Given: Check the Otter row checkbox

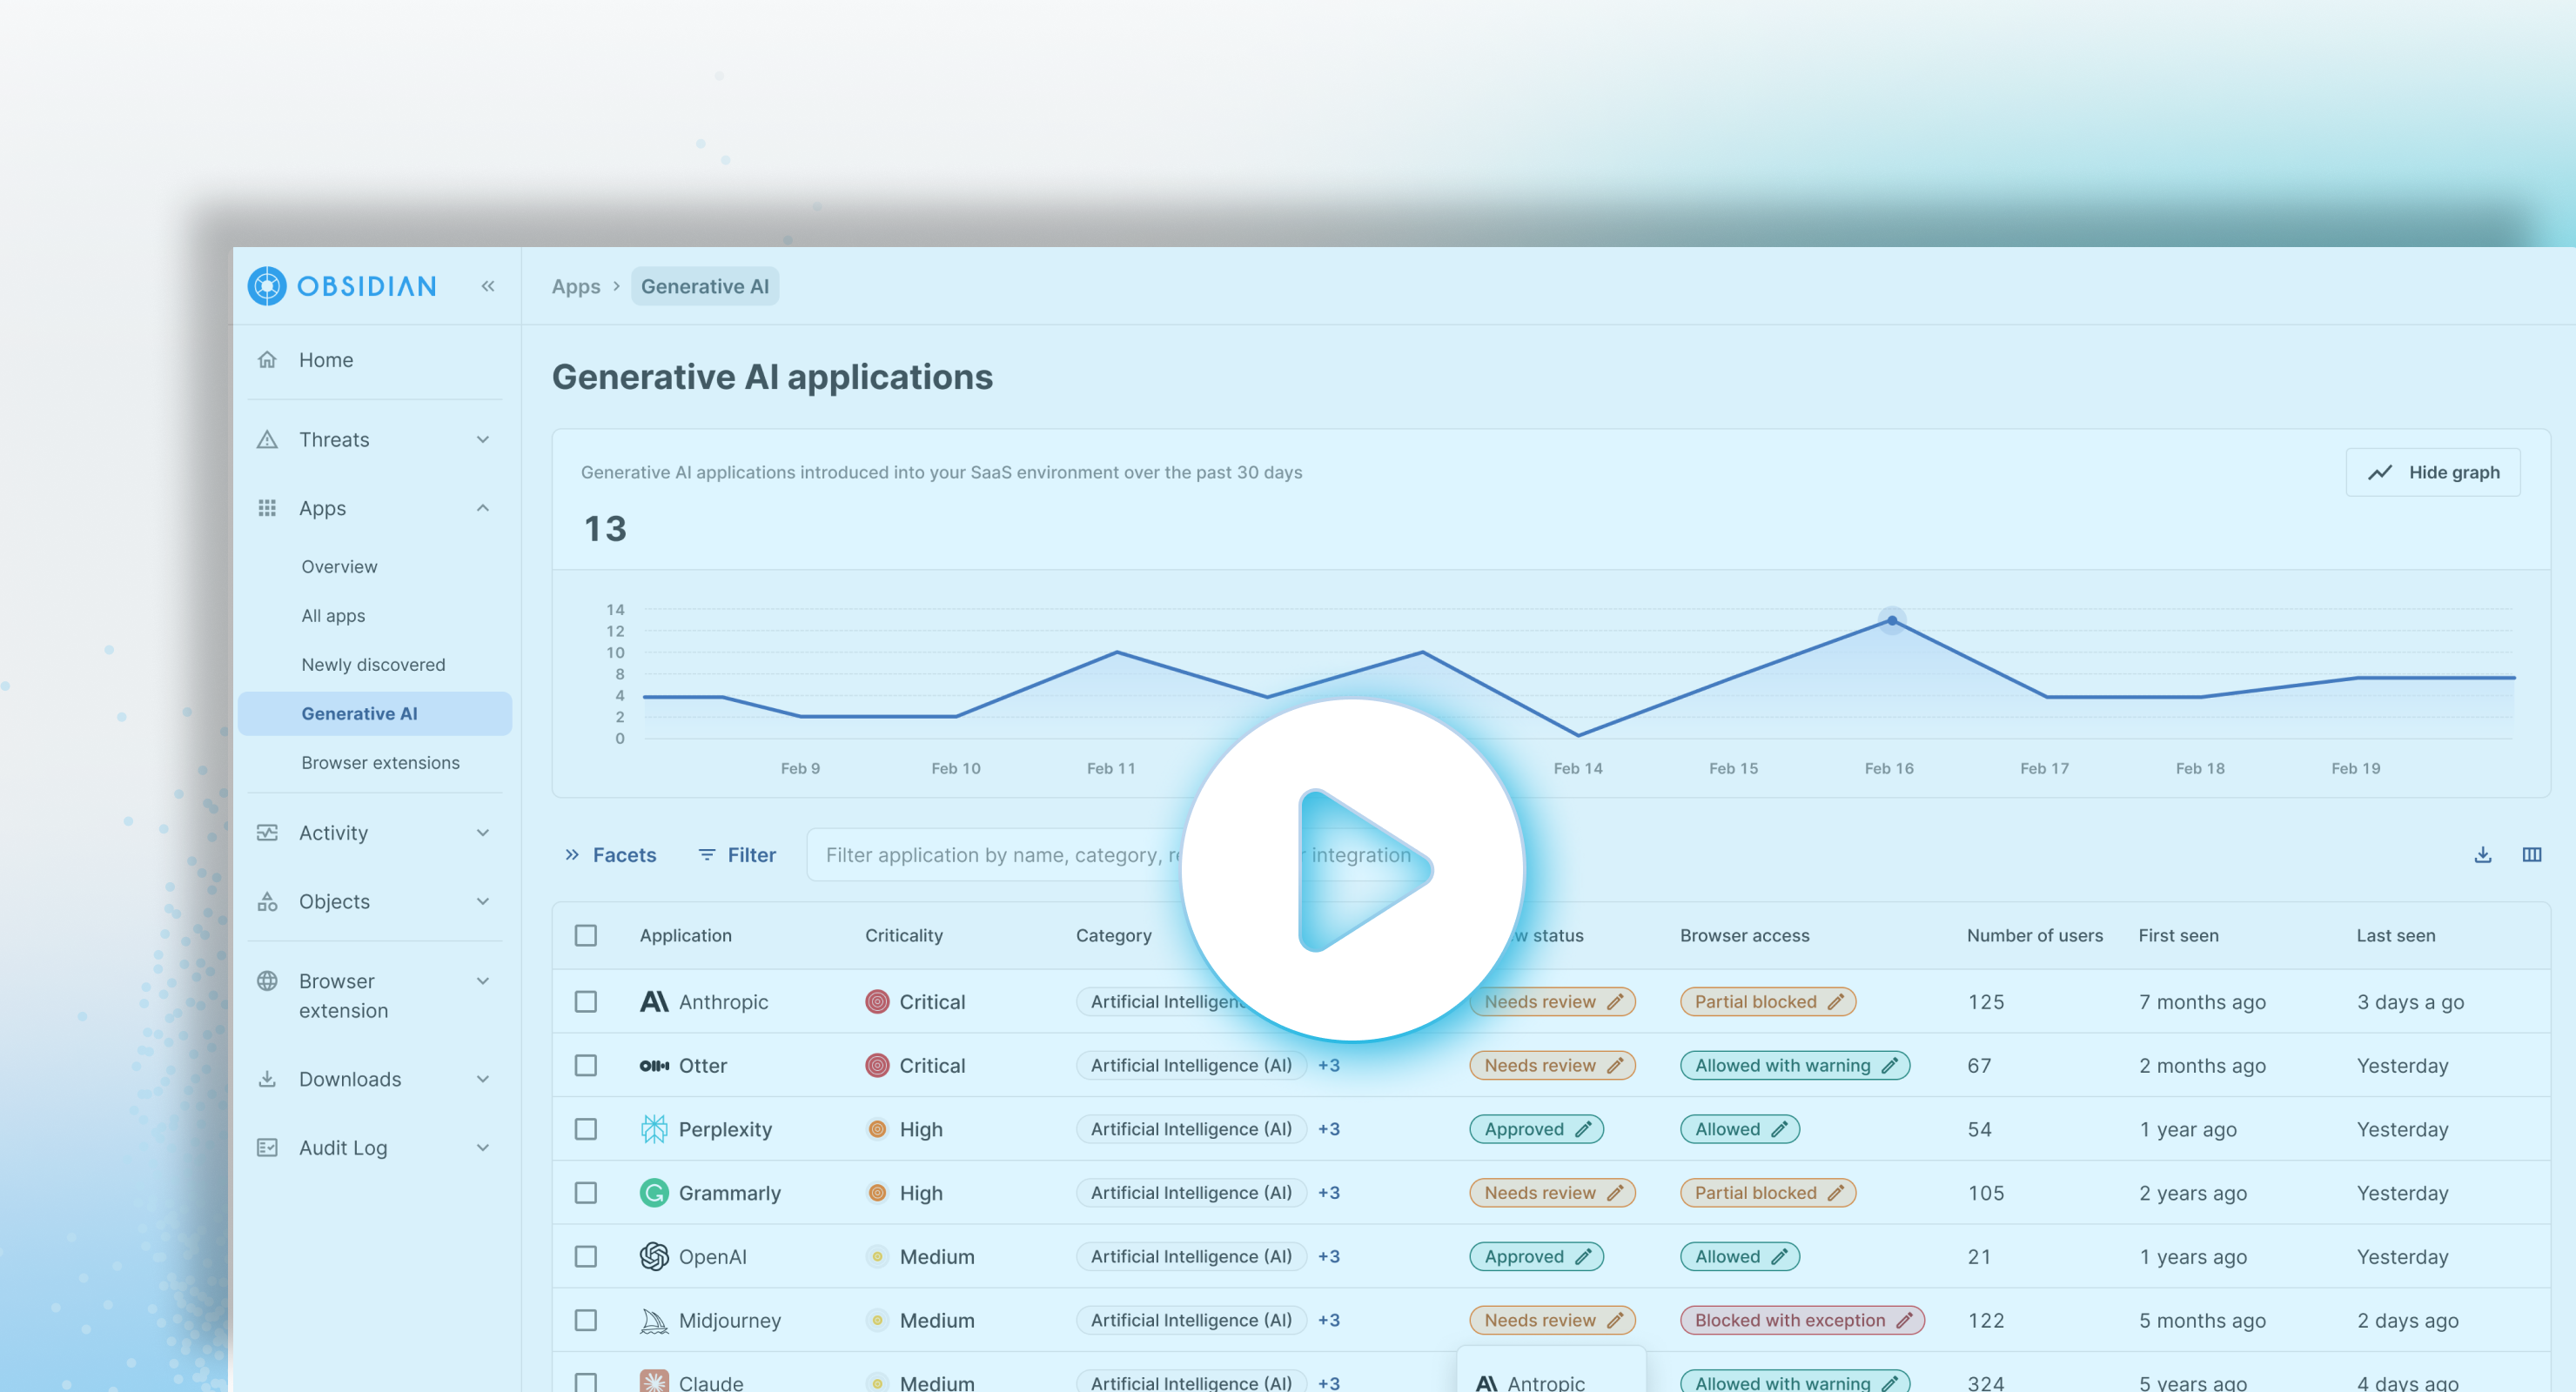Looking at the screenshot, I should coord(586,1066).
